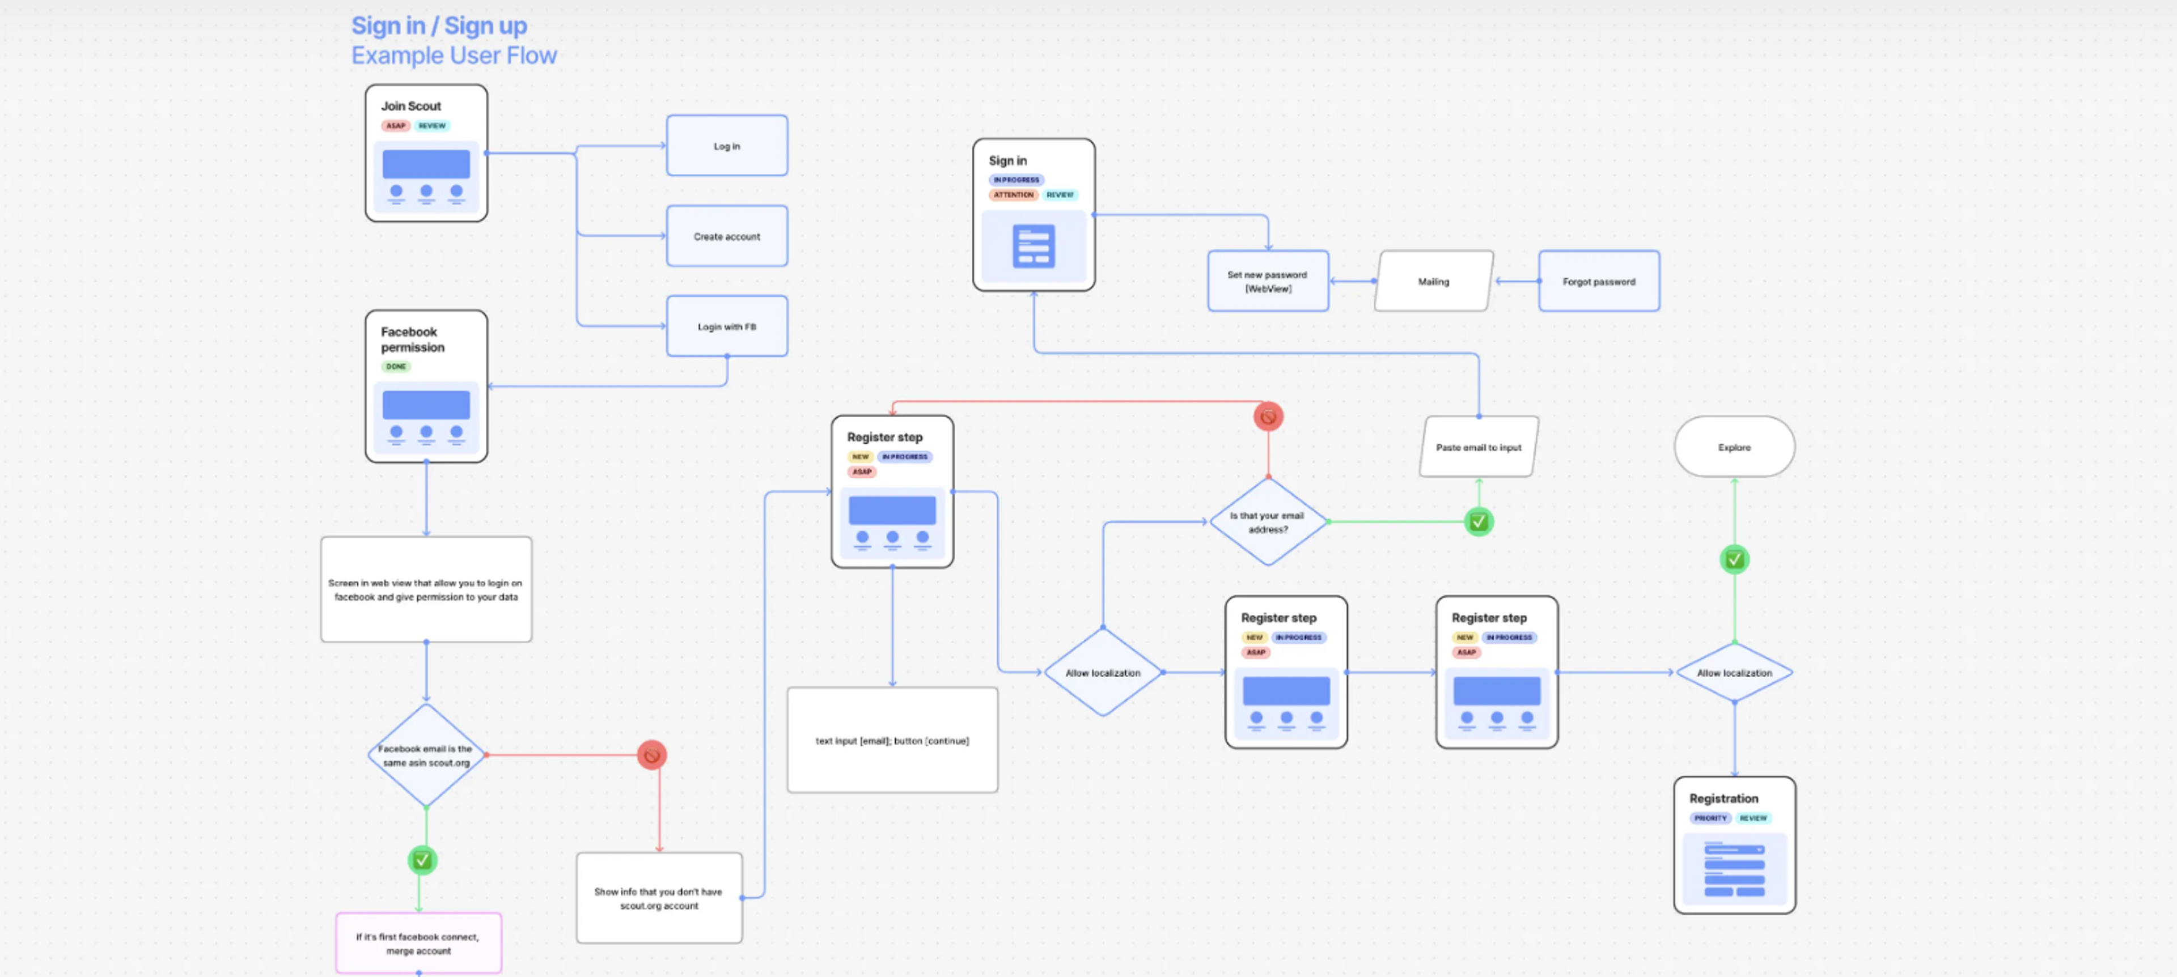This screenshot has width=2177, height=977.
Task: Select the 'Login with FB' box
Action: (727, 327)
